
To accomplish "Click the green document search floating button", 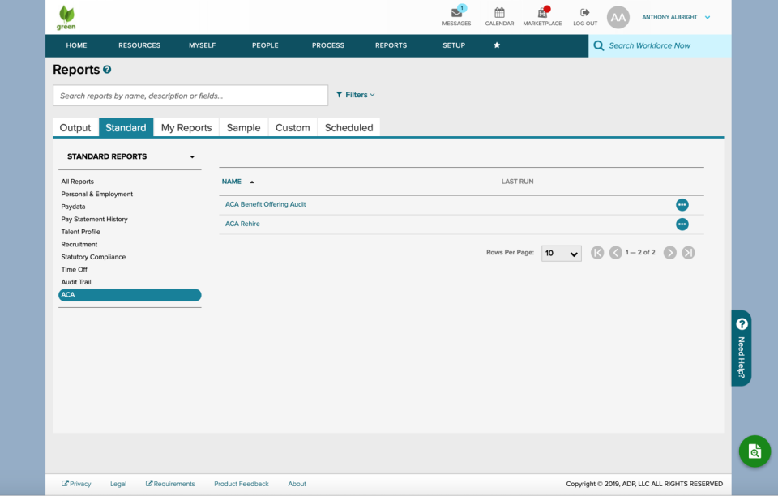I will point(754,451).
